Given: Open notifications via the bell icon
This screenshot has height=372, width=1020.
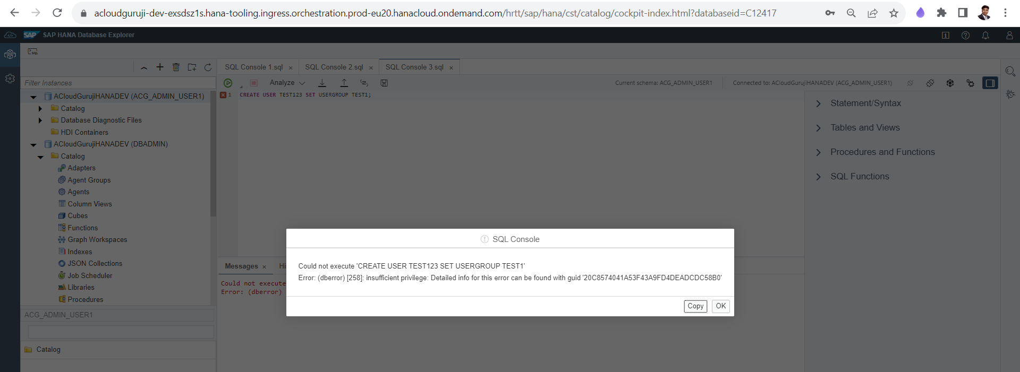Looking at the screenshot, I should (985, 35).
